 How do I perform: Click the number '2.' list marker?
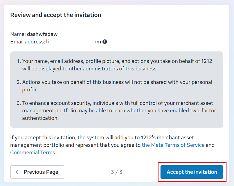tap(19, 82)
